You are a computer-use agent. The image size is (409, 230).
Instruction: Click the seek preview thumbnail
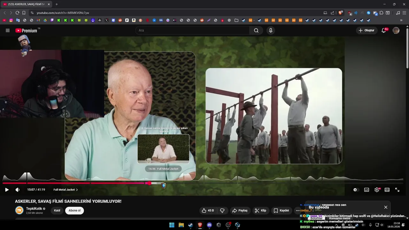(x=163, y=149)
